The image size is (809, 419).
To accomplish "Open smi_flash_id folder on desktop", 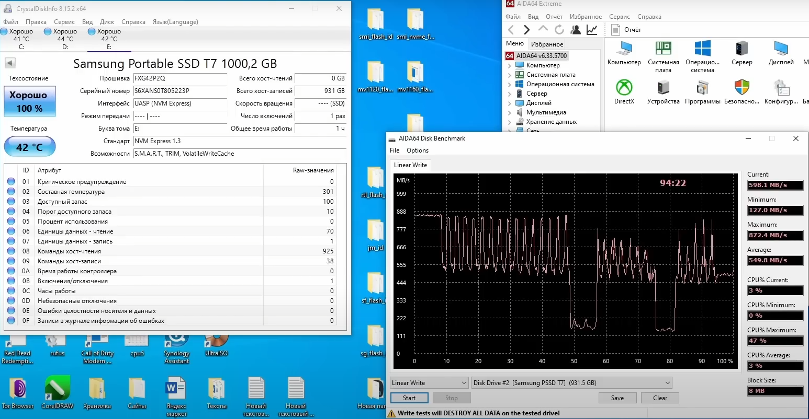I will point(376,24).
